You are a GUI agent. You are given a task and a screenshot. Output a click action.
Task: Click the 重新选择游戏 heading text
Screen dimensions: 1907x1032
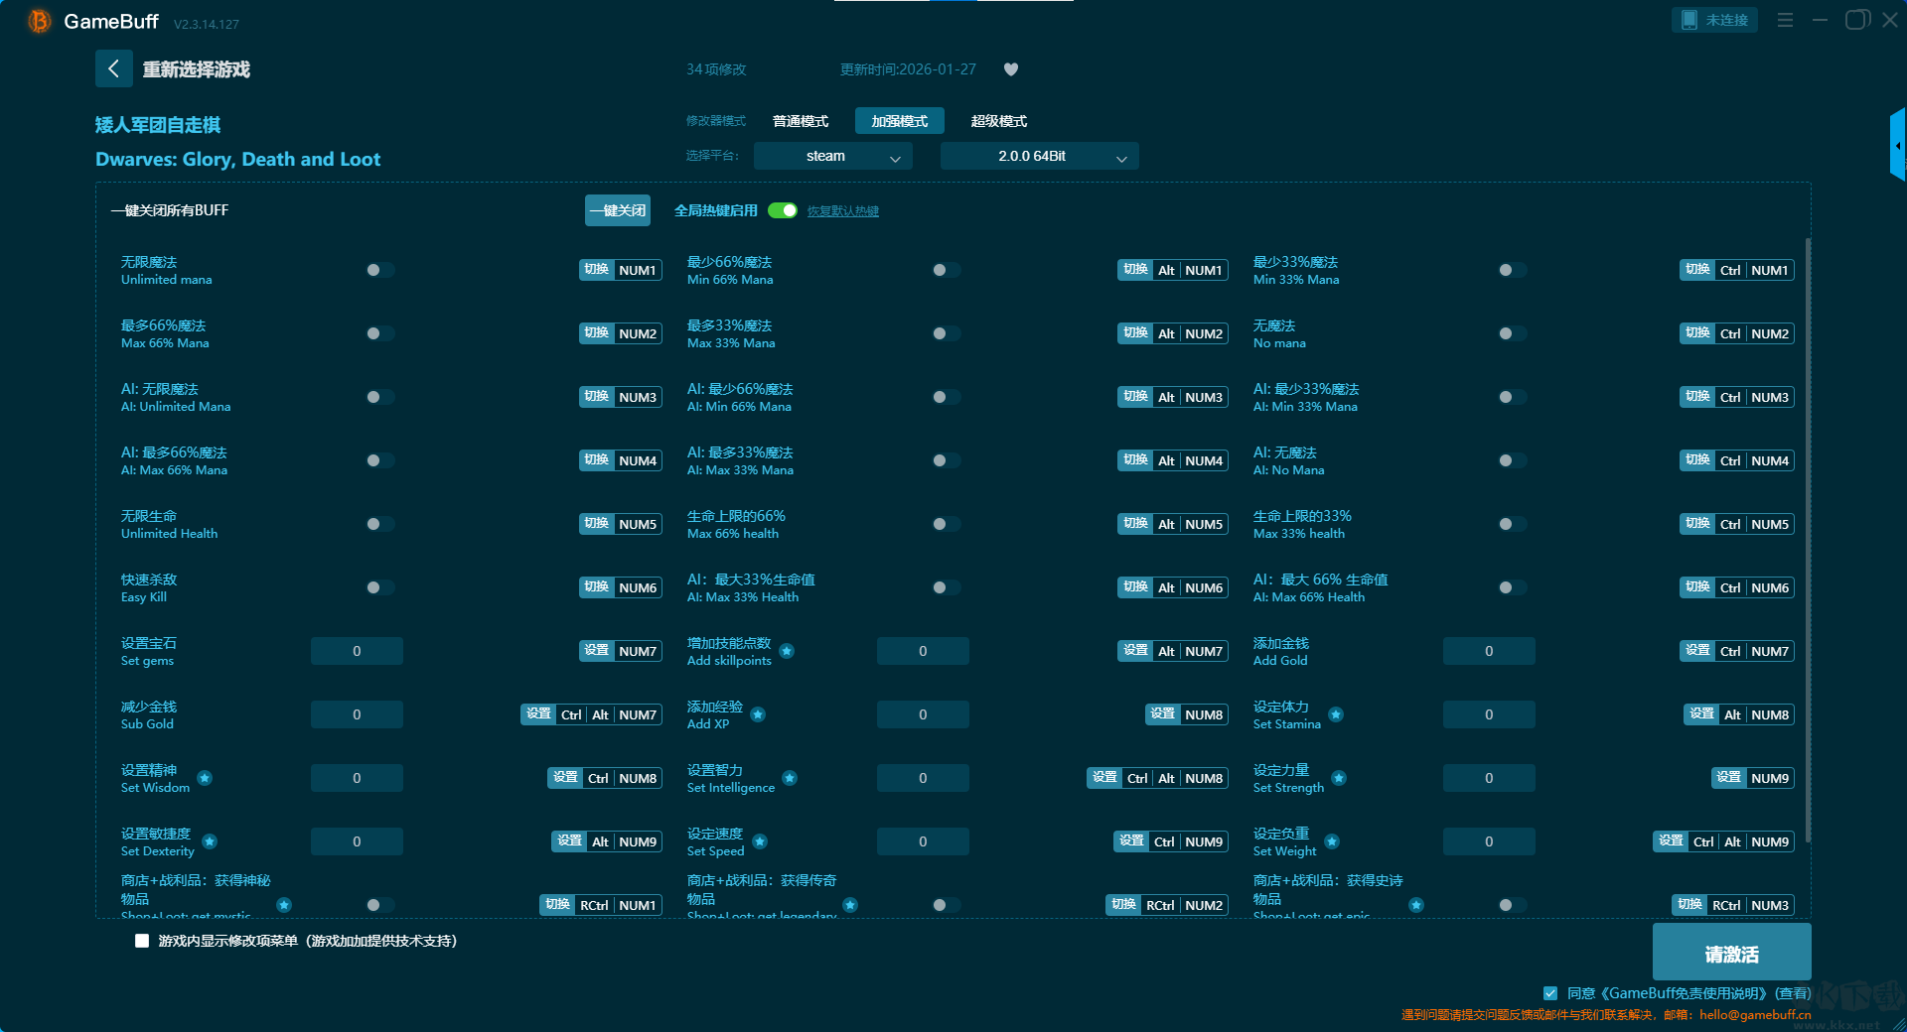pos(196,69)
